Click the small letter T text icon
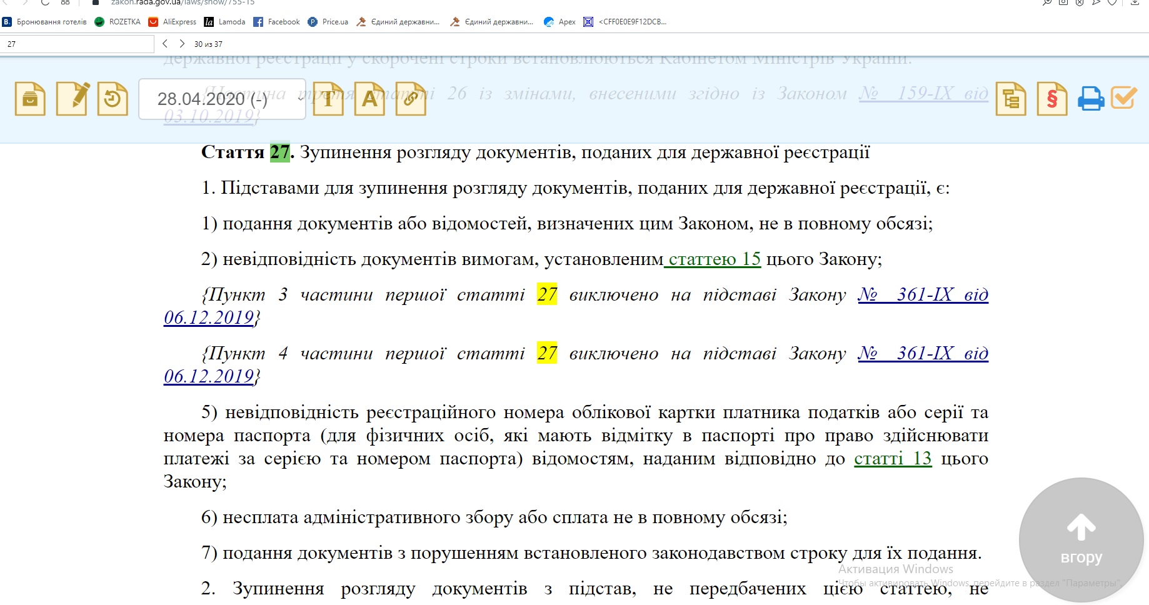The width and height of the screenshot is (1149, 605). 328,99
